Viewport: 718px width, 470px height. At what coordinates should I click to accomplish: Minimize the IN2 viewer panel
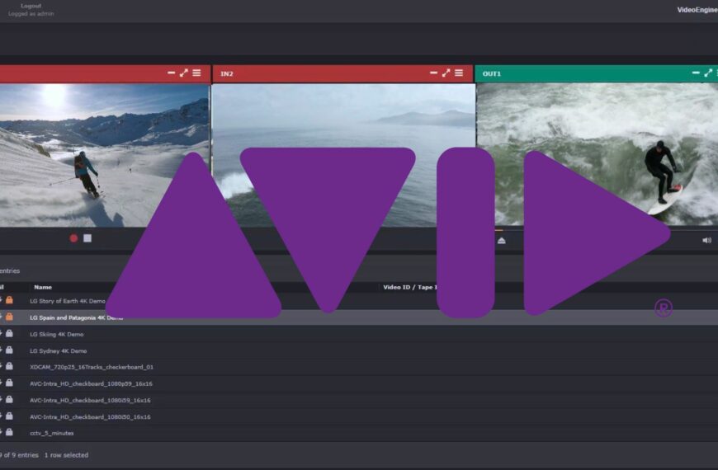tap(433, 73)
